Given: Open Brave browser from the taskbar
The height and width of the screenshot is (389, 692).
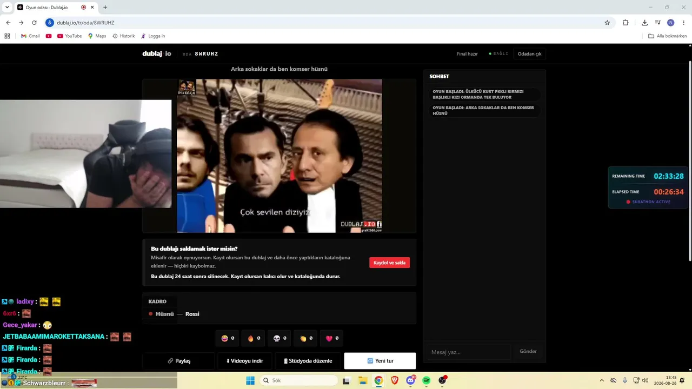Looking at the screenshot, I should 395,380.
